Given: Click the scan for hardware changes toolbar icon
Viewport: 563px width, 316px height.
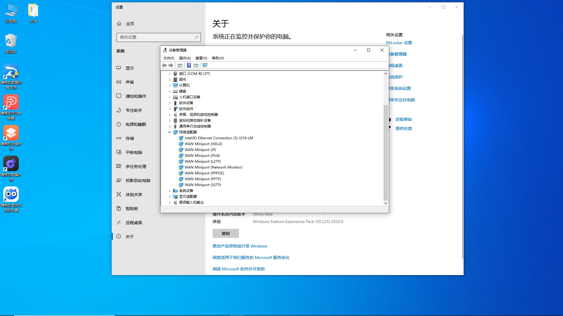Looking at the screenshot, I should coord(205,65).
